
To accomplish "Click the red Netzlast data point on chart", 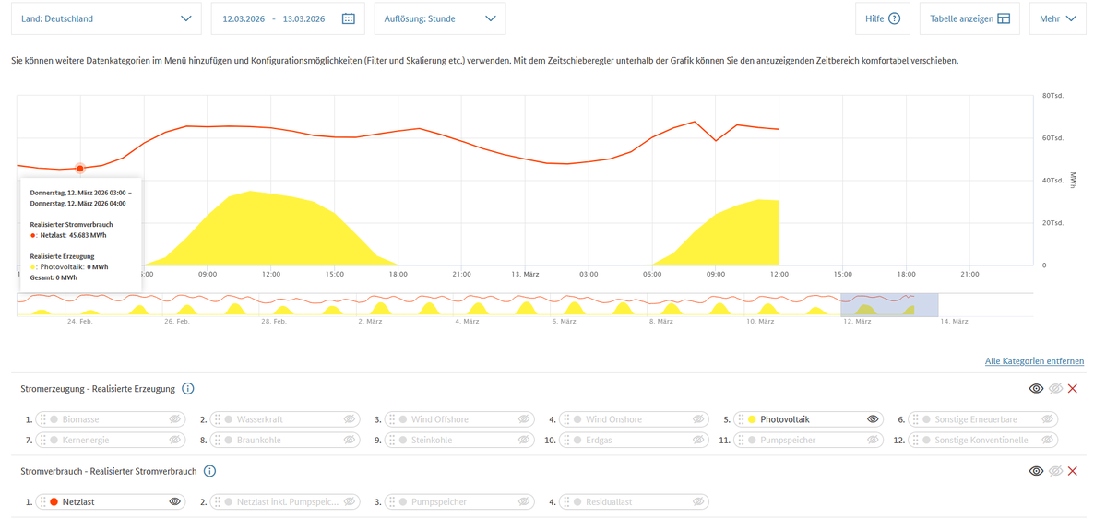I will tap(79, 169).
